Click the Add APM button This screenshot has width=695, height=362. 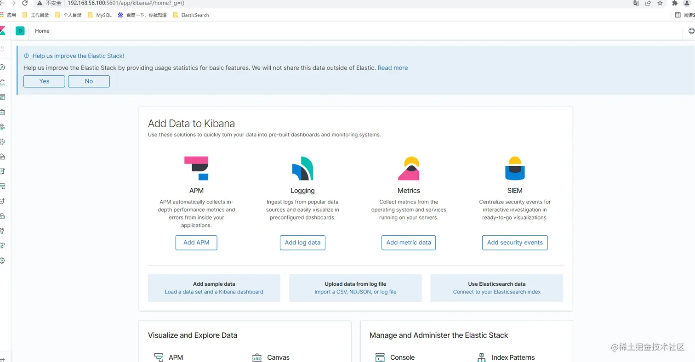click(x=196, y=243)
